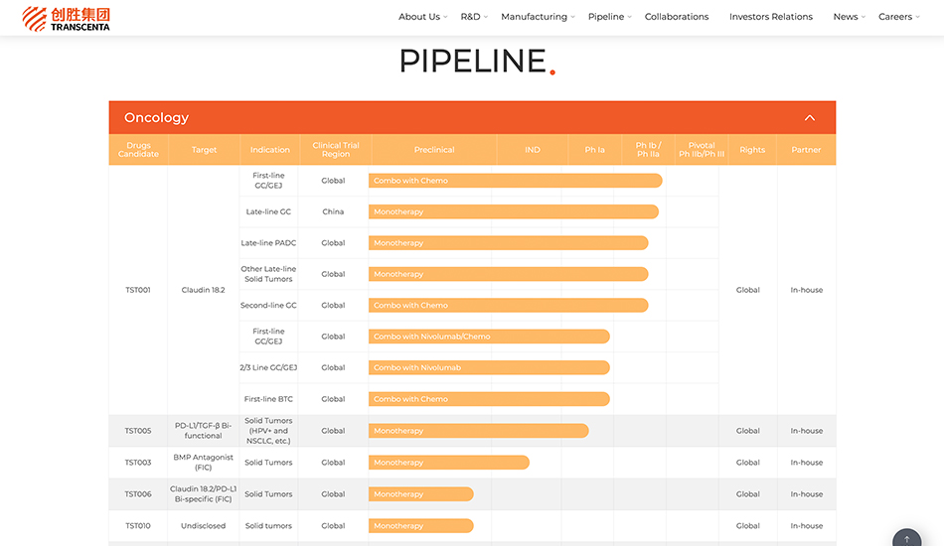Screen dimensions: 944x546
Task: Open the Careers menu
Action: coord(897,17)
